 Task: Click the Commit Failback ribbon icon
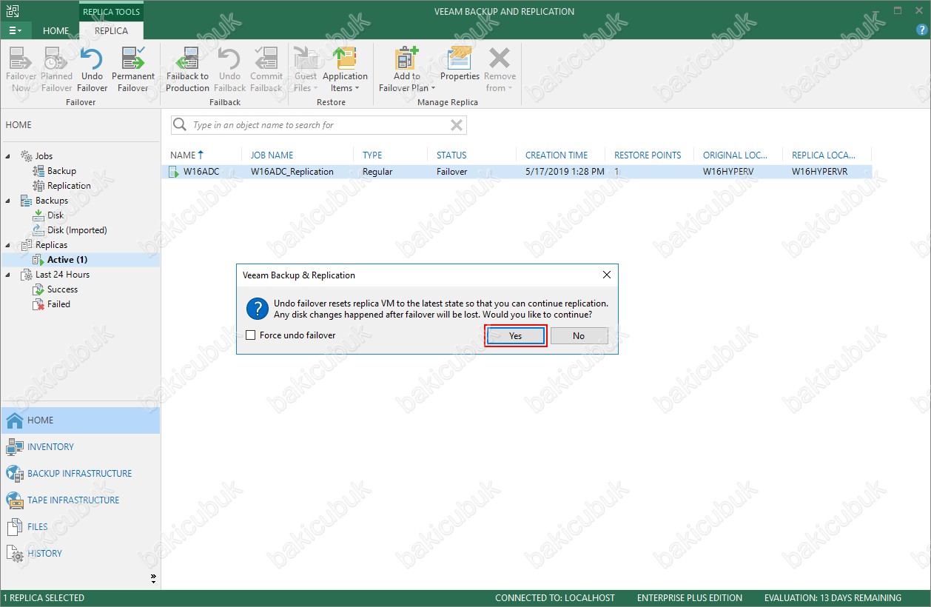point(266,70)
